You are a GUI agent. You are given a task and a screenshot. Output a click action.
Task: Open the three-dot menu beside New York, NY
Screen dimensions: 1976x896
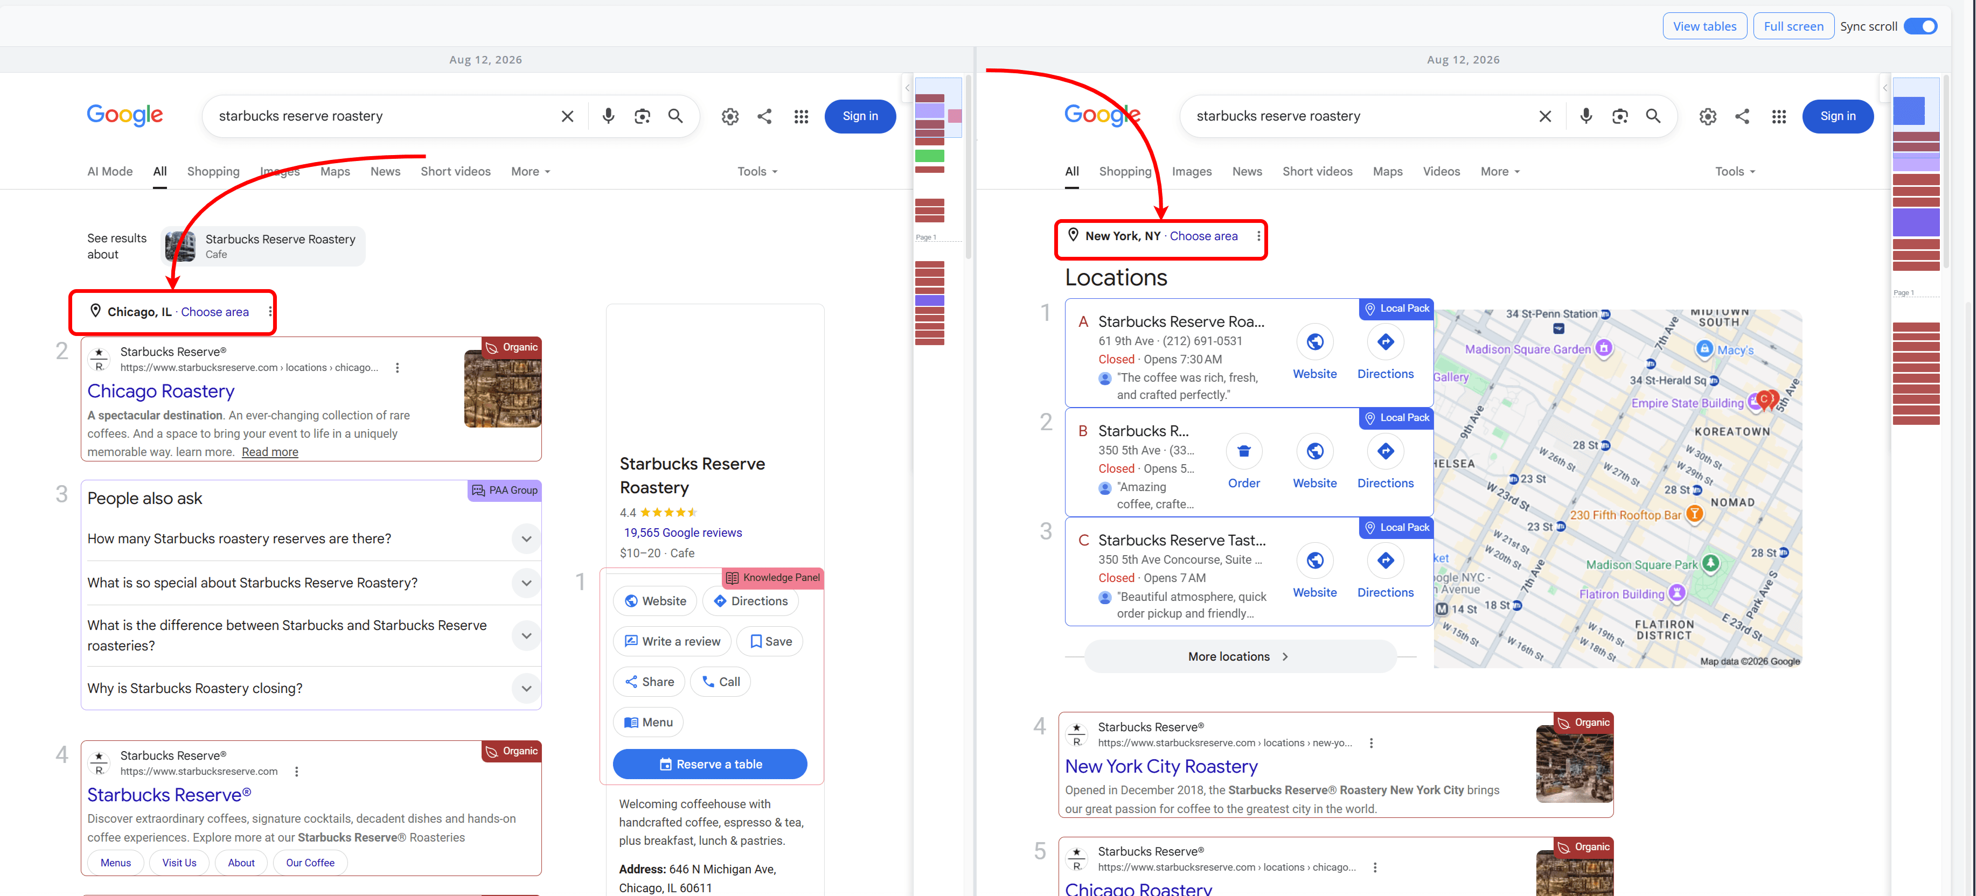[1258, 236]
